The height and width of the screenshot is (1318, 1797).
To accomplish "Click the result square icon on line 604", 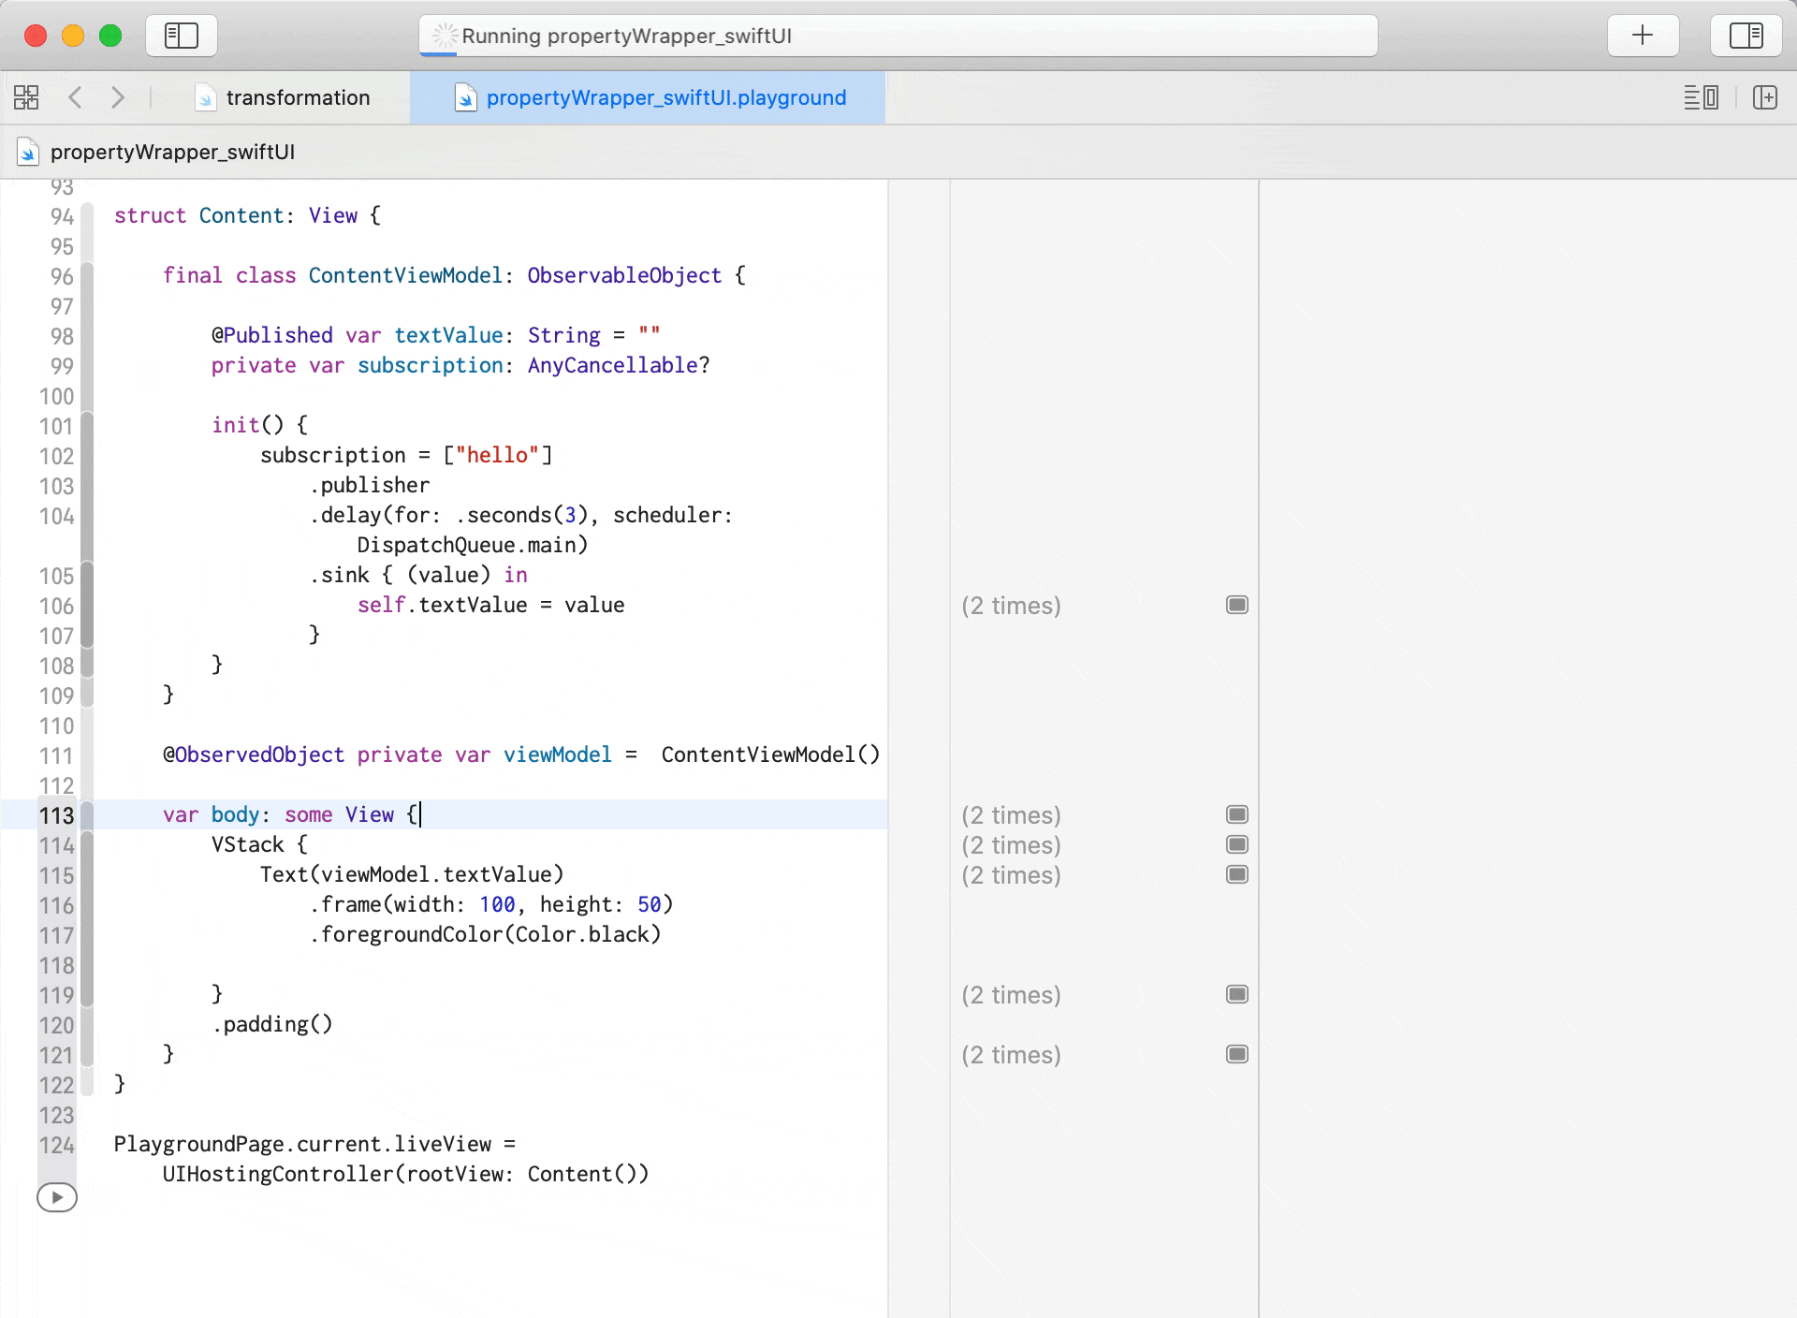I will point(1236,843).
